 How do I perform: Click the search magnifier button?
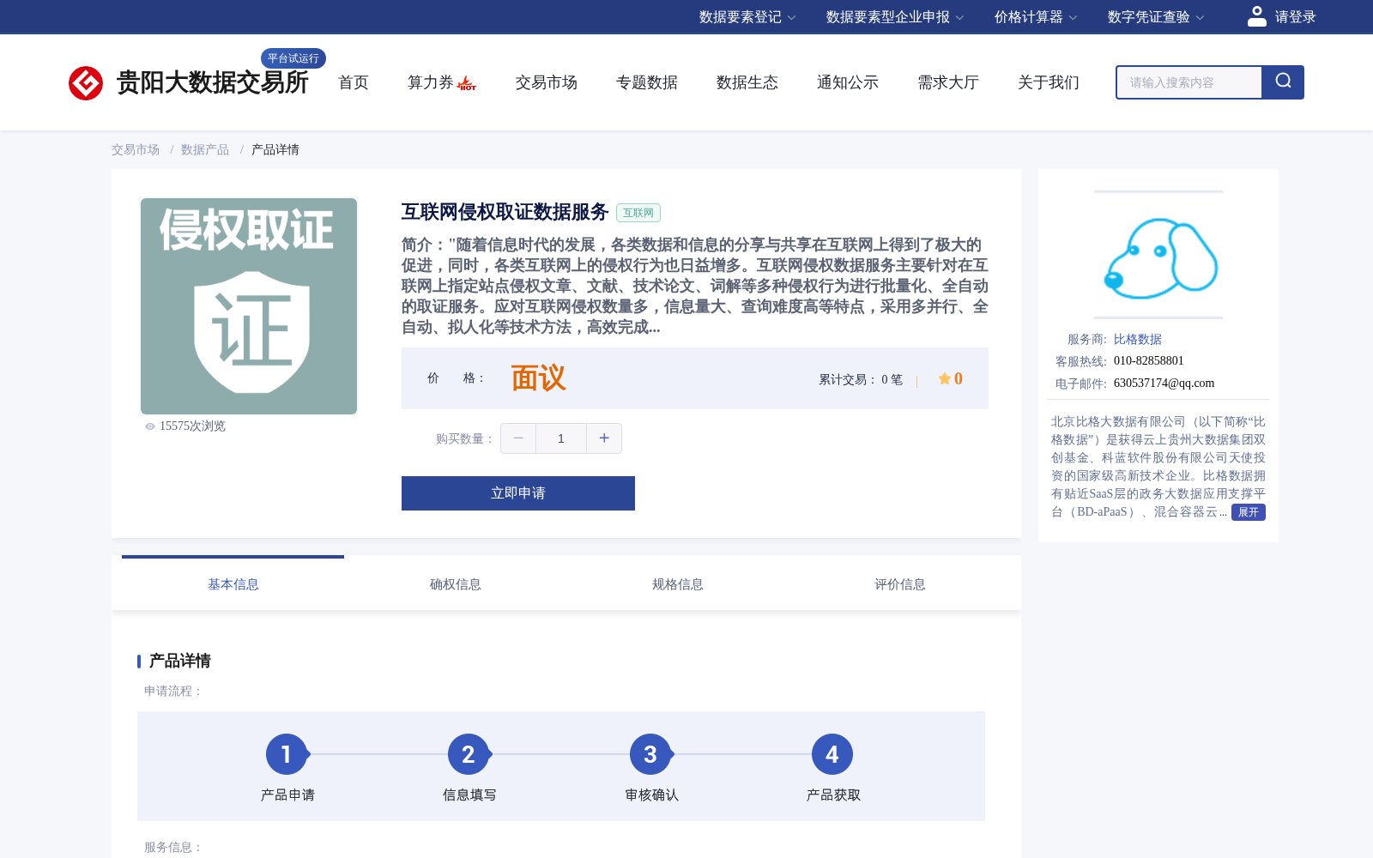(x=1283, y=82)
